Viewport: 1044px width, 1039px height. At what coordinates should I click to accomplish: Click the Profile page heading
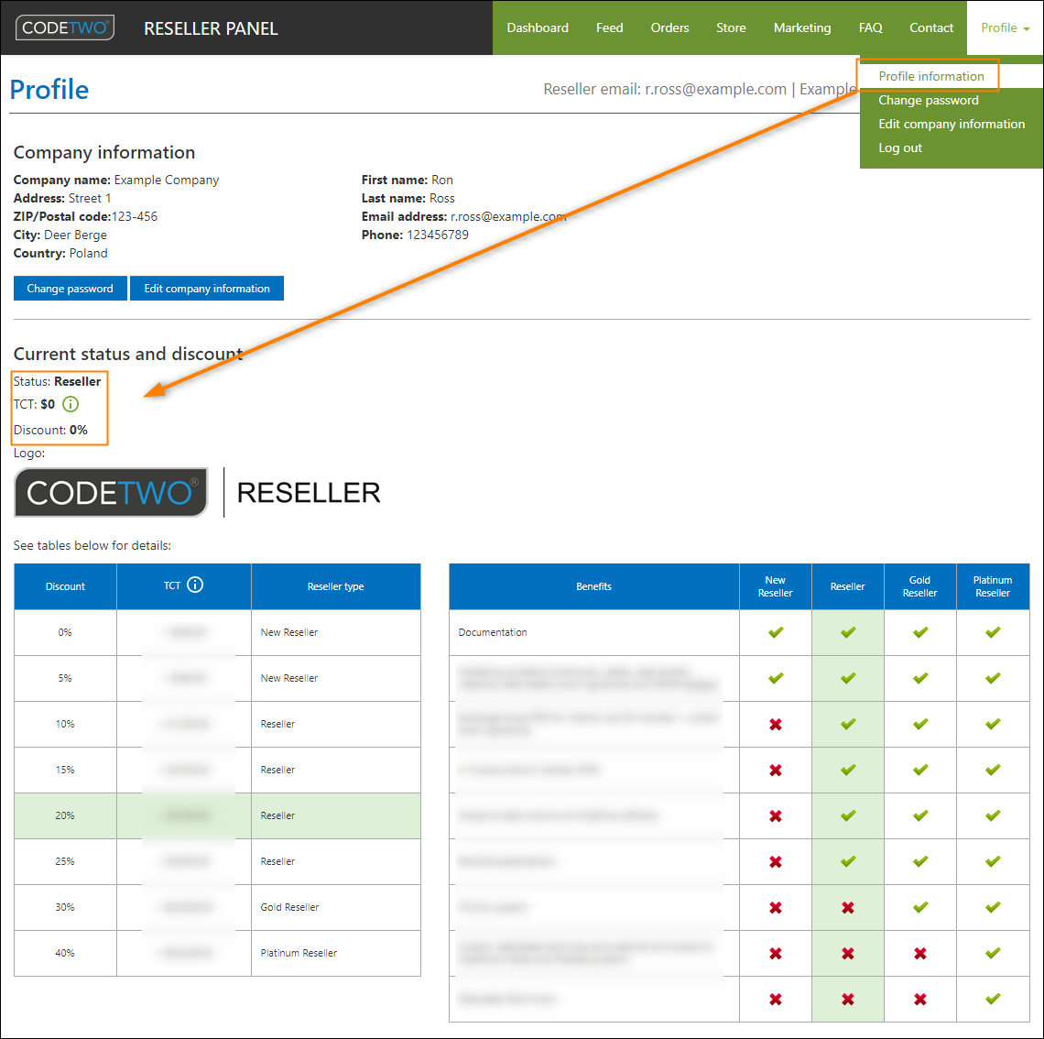tap(49, 89)
